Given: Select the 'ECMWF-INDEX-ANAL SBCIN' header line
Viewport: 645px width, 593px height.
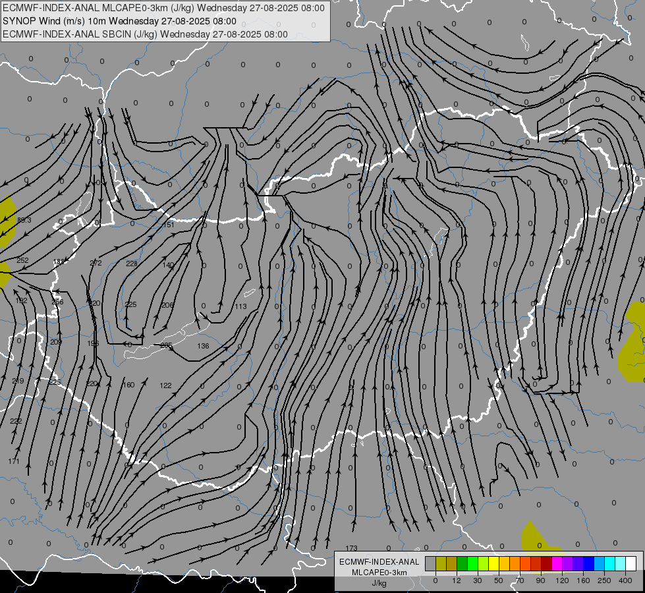Looking at the screenshot, I should [x=145, y=34].
